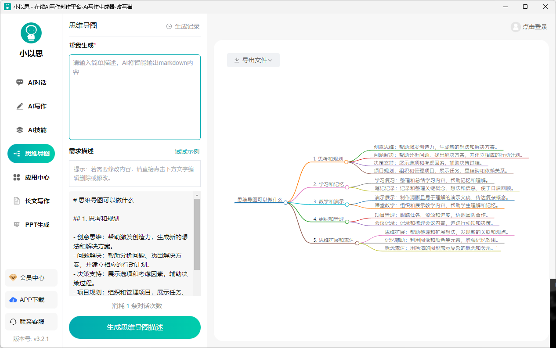
Task: Click the 帮我生成 description text area
Action: 135,97
